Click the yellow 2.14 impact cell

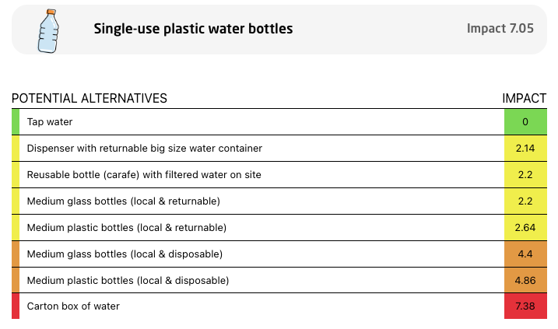click(x=525, y=149)
